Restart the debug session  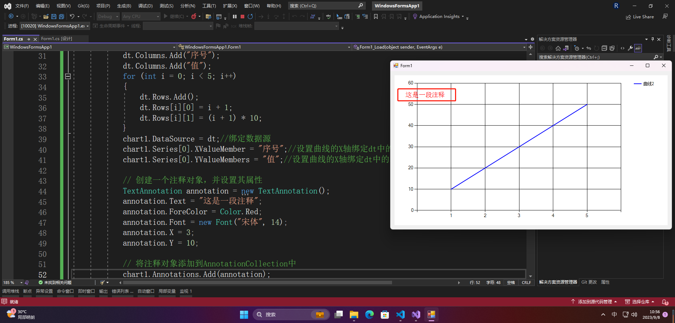(250, 17)
